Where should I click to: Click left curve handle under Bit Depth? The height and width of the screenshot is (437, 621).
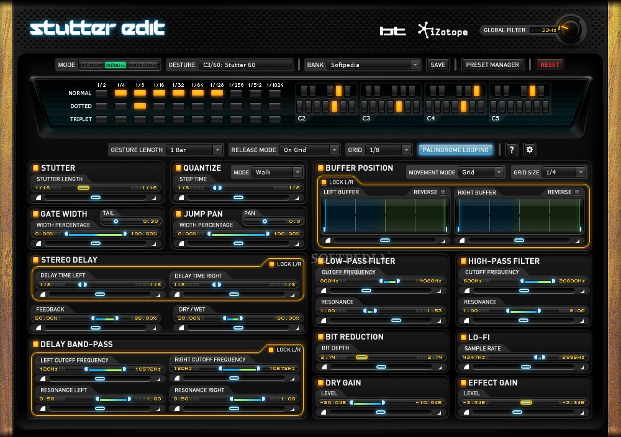click(x=324, y=367)
